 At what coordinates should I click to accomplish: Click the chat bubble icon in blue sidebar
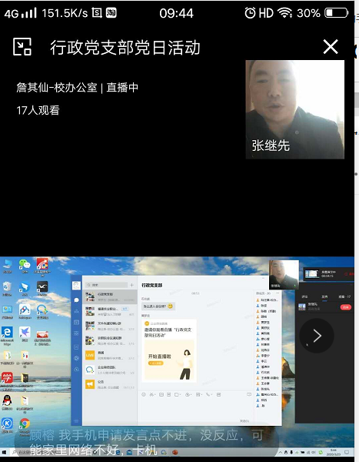(77, 300)
